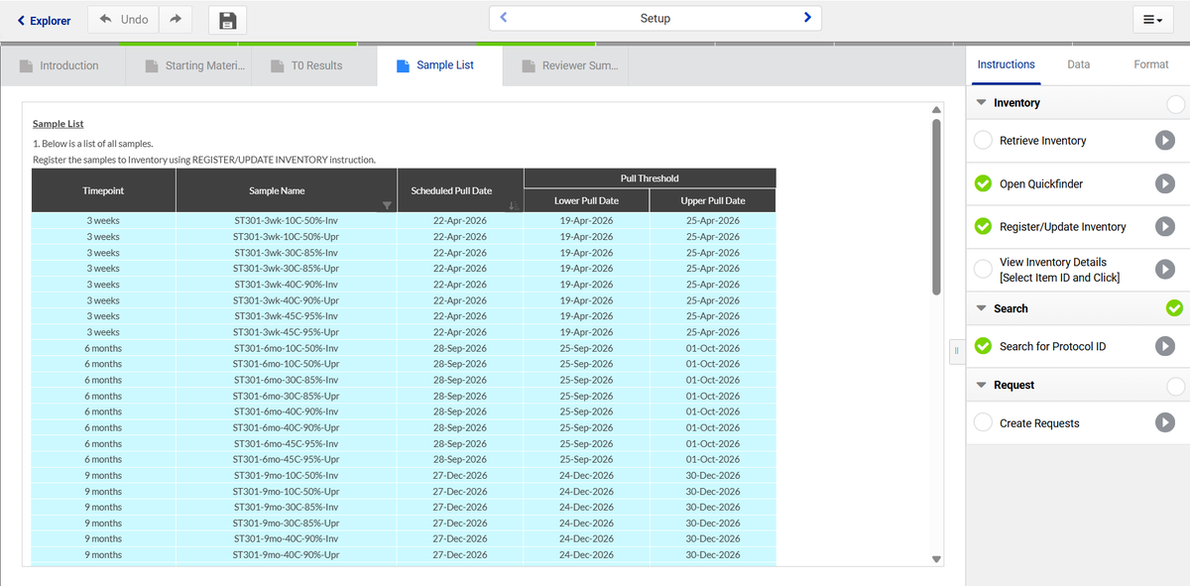Open the Starting Materials tab

pyautogui.click(x=189, y=65)
